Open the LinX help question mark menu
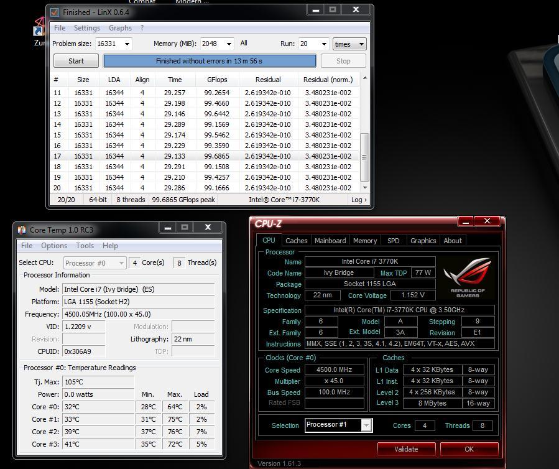Screen dimensions: 559x469 tap(142, 28)
